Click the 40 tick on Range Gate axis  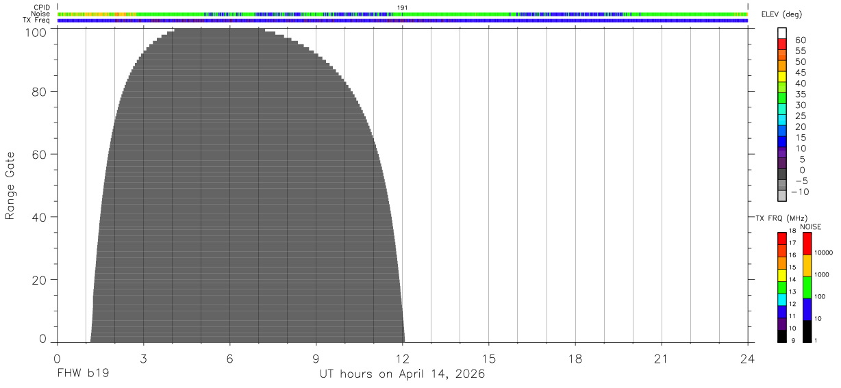coord(40,217)
